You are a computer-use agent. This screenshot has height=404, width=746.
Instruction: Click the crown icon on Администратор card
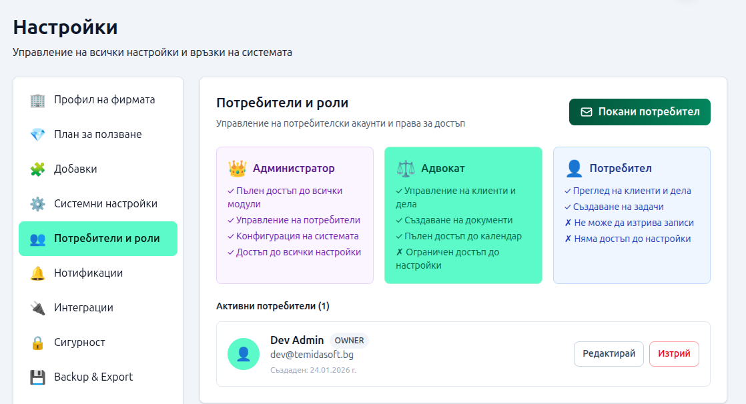click(237, 168)
